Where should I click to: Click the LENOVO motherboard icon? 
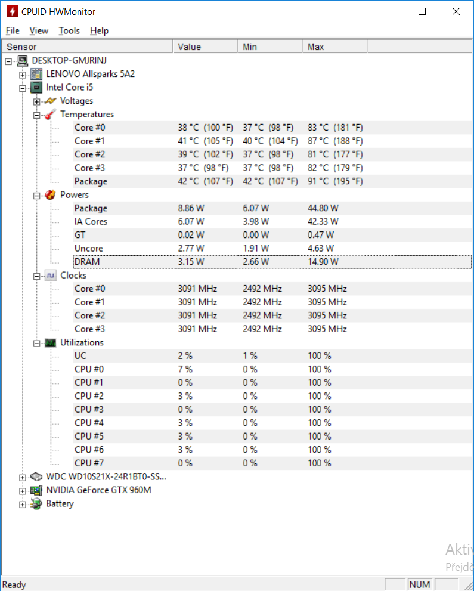pyautogui.click(x=36, y=75)
